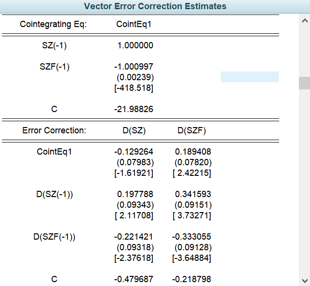Select the [-418.518] t-statistic cell
This screenshot has height=286, width=310.
pos(134,88)
